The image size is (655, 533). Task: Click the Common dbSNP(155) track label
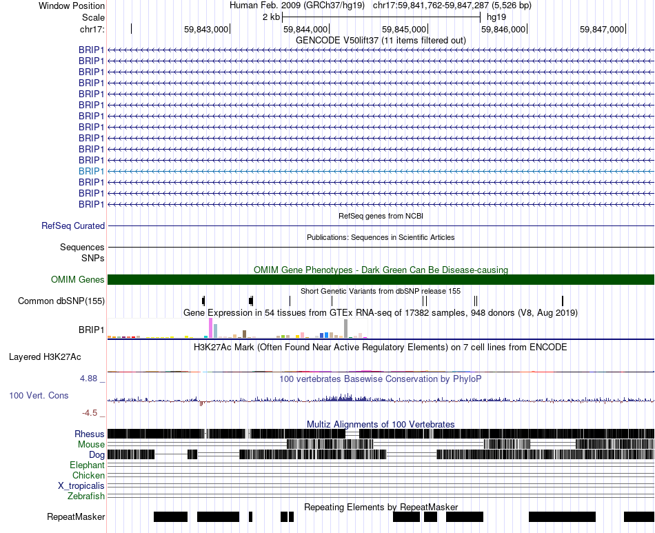pos(61,301)
